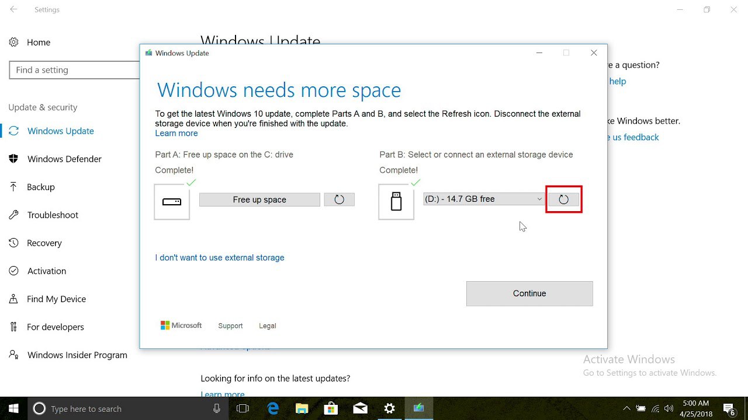Click the Settings back arrow
Viewport: 748px width, 420px height.
tap(13, 10)
